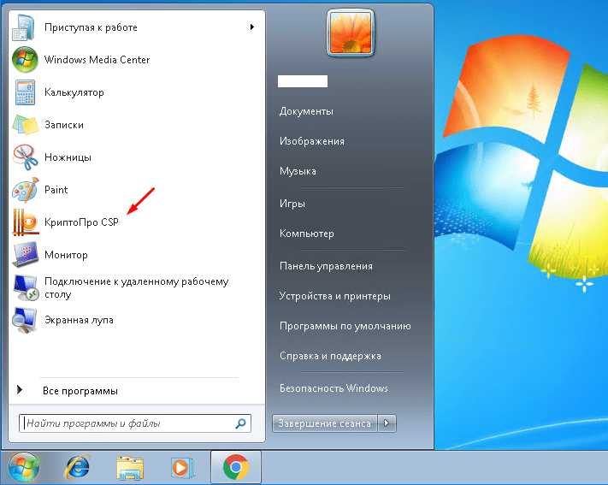Launch the Экранная лупа magnifier icon

pos(25,320)
